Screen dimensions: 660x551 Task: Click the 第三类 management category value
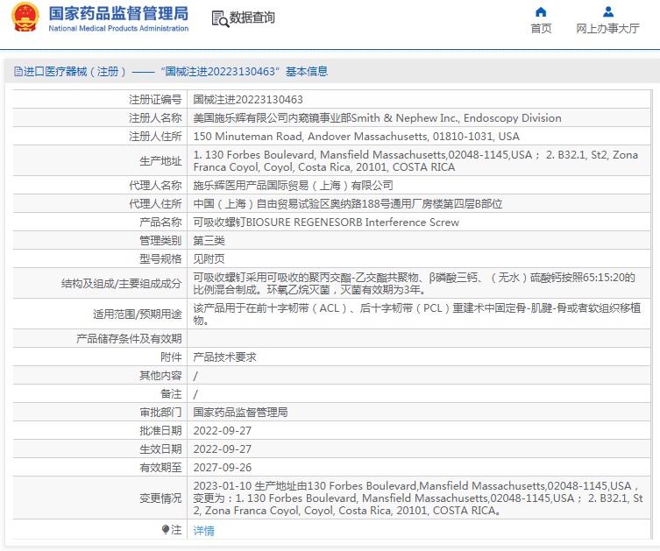209,240
